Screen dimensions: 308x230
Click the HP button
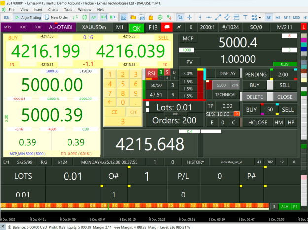291,122
